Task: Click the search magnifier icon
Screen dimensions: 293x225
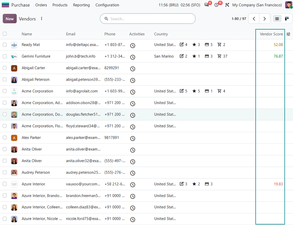Action: pyautogui.click(x=106, y=19)
